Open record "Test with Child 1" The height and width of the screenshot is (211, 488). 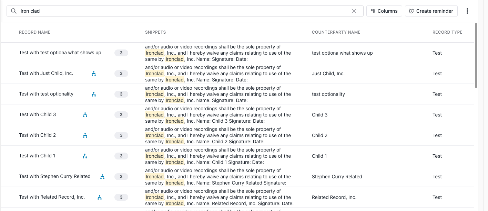tap(37, 156)
